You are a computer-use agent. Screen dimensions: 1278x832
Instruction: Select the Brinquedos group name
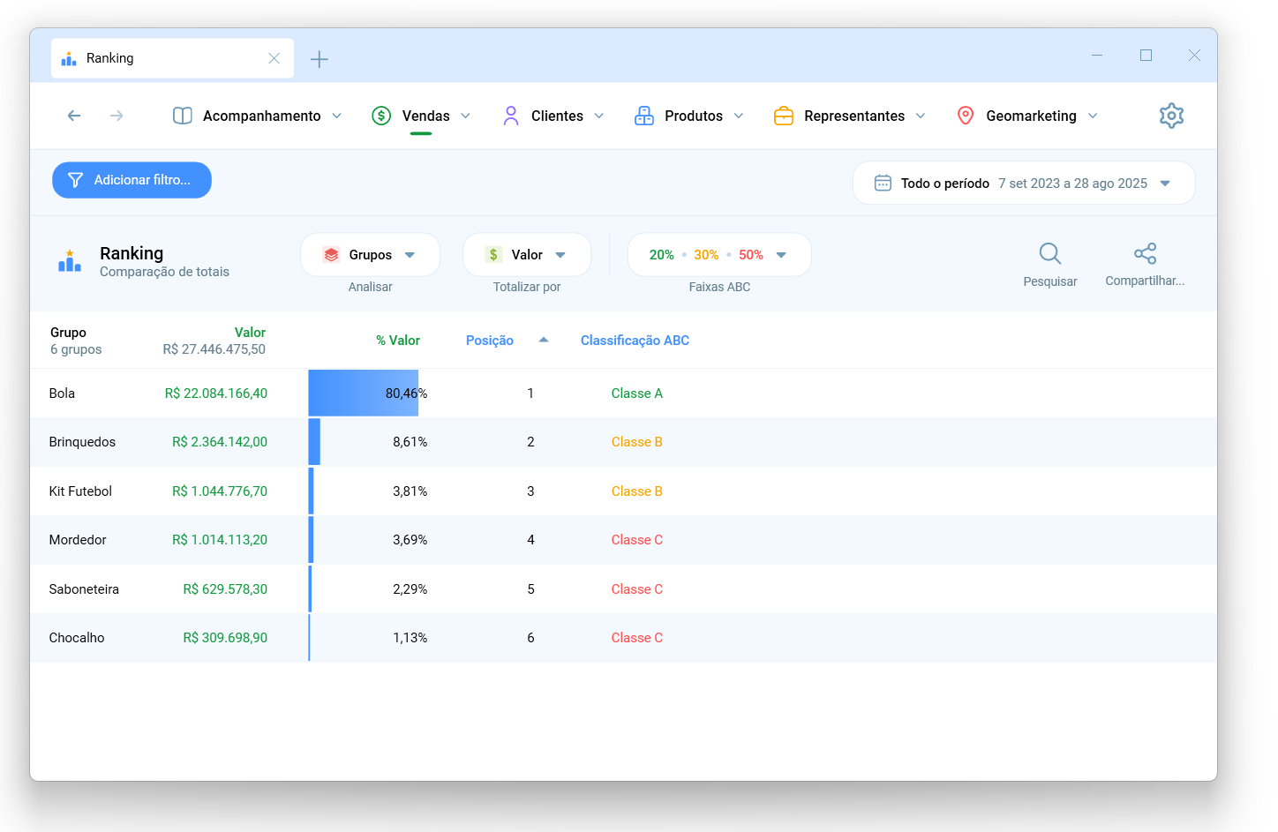[x=82, y=442]
